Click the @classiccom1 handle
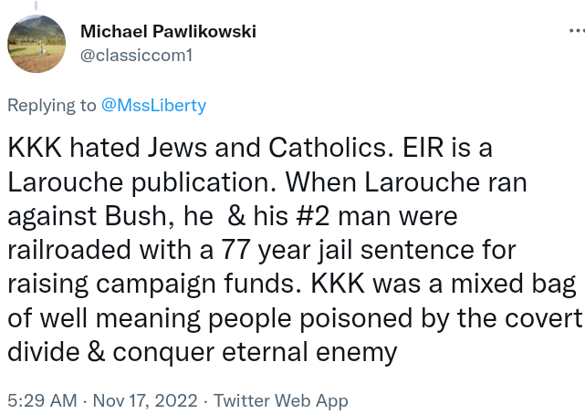The image size is (585, 414). click(x=135, y=54)
